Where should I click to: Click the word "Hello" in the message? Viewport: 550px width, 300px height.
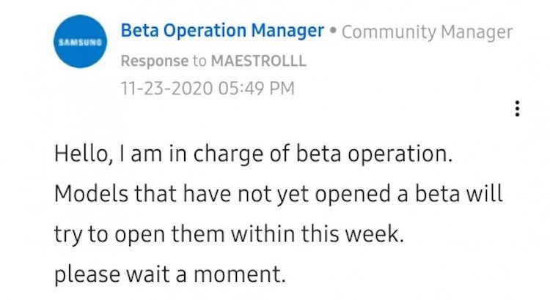[x=76, y=156]
